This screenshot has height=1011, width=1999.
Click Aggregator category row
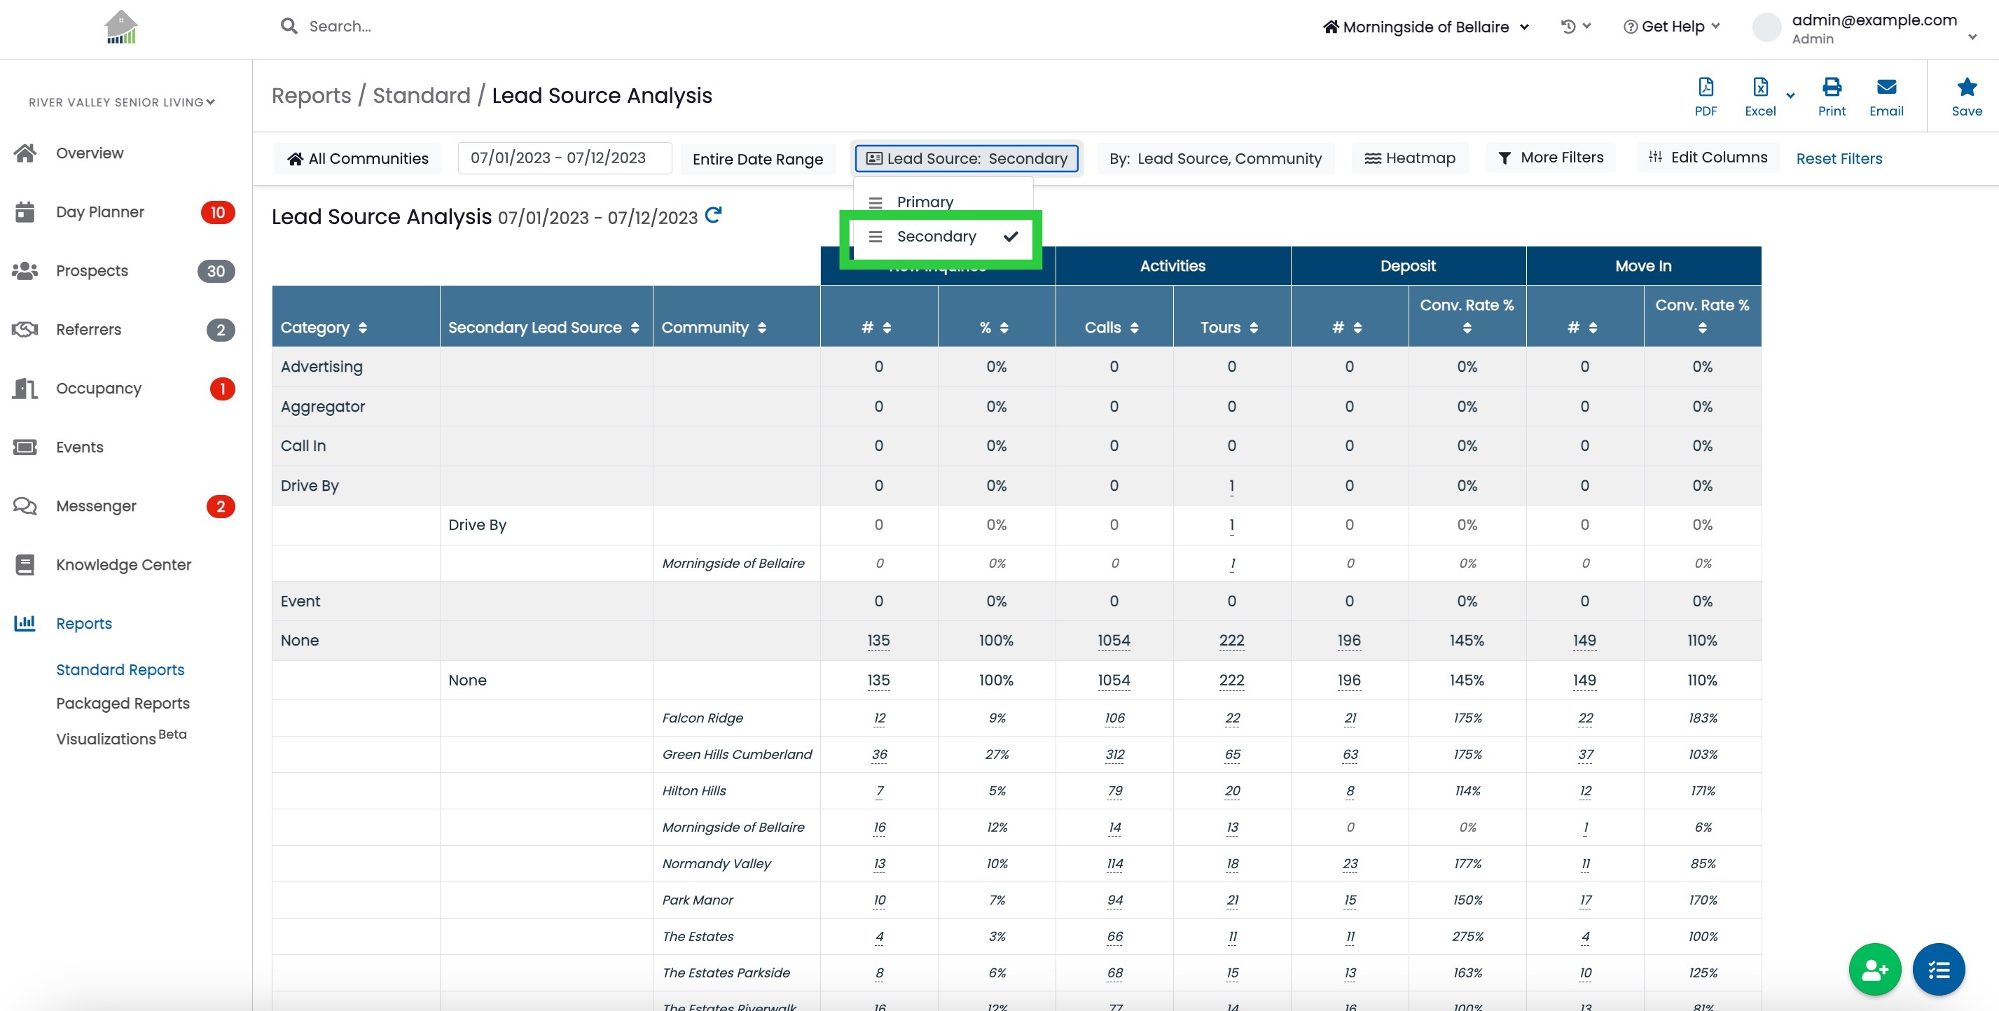click(1016, 407)
